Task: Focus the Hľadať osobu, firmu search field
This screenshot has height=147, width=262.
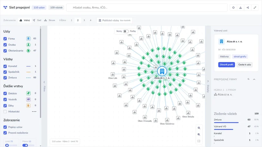Action: 147,8
